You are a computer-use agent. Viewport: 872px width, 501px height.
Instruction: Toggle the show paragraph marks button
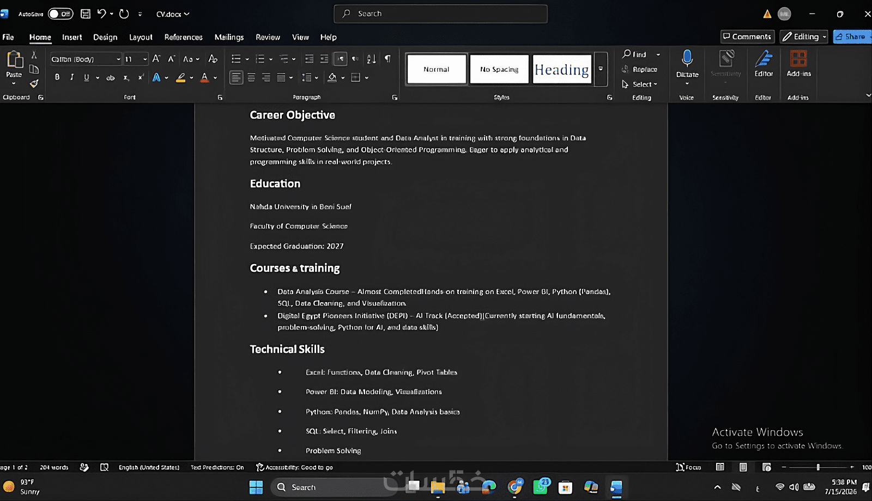click(x=387, y=59)
